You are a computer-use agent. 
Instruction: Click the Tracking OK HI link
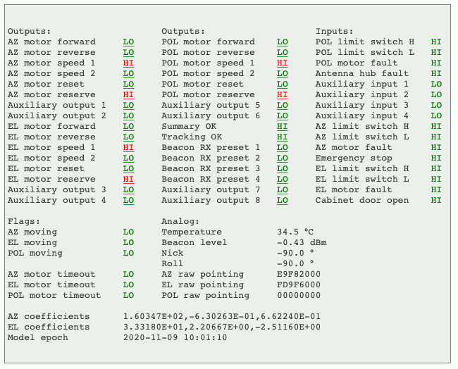click(282, 137)
